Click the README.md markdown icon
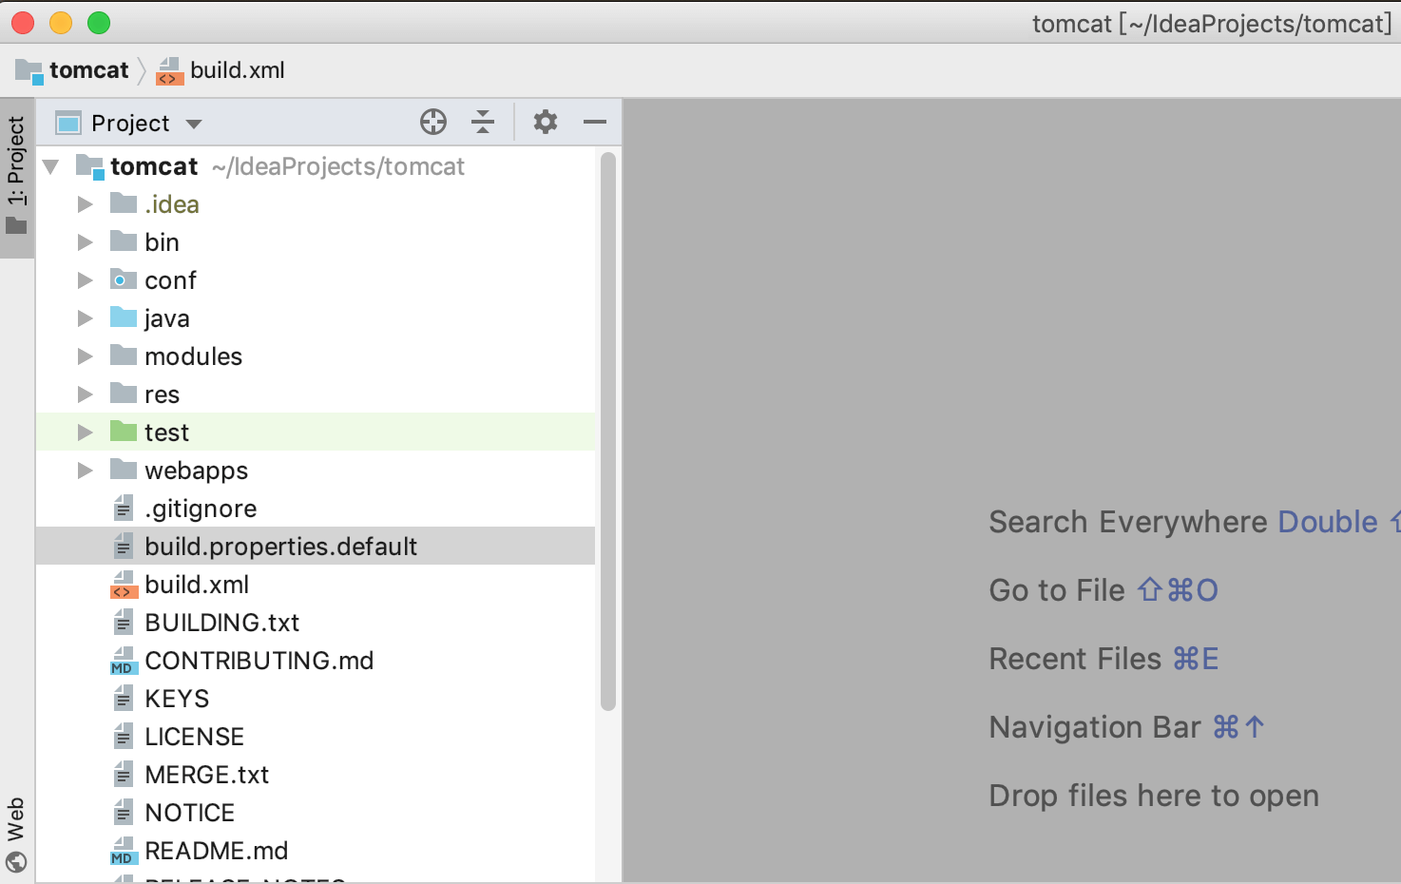This screenshot has height=884, width=1401. [124, 851]
